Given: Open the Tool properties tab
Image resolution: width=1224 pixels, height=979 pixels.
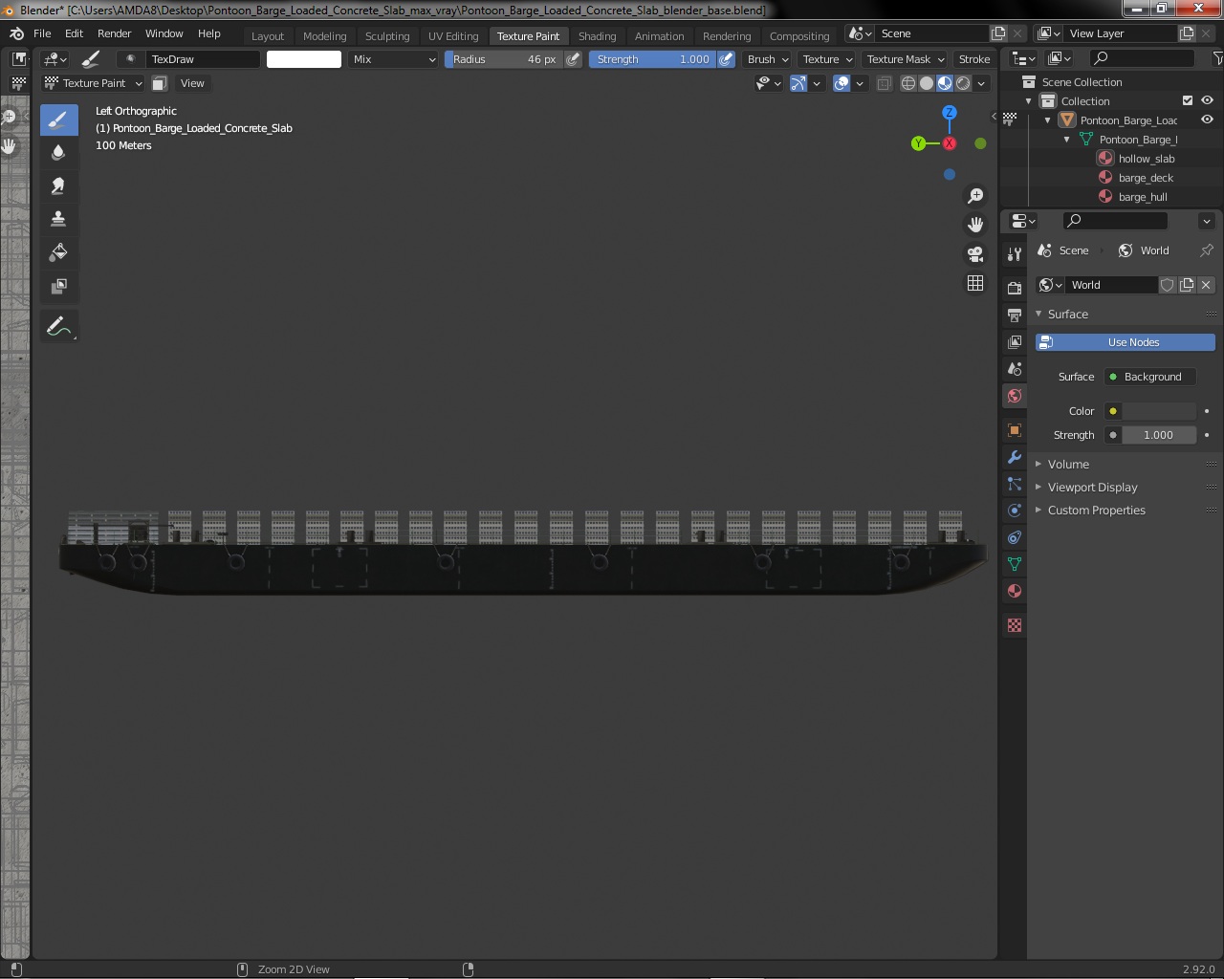Looking at the screenshot, I should (x=1015, y=254).
